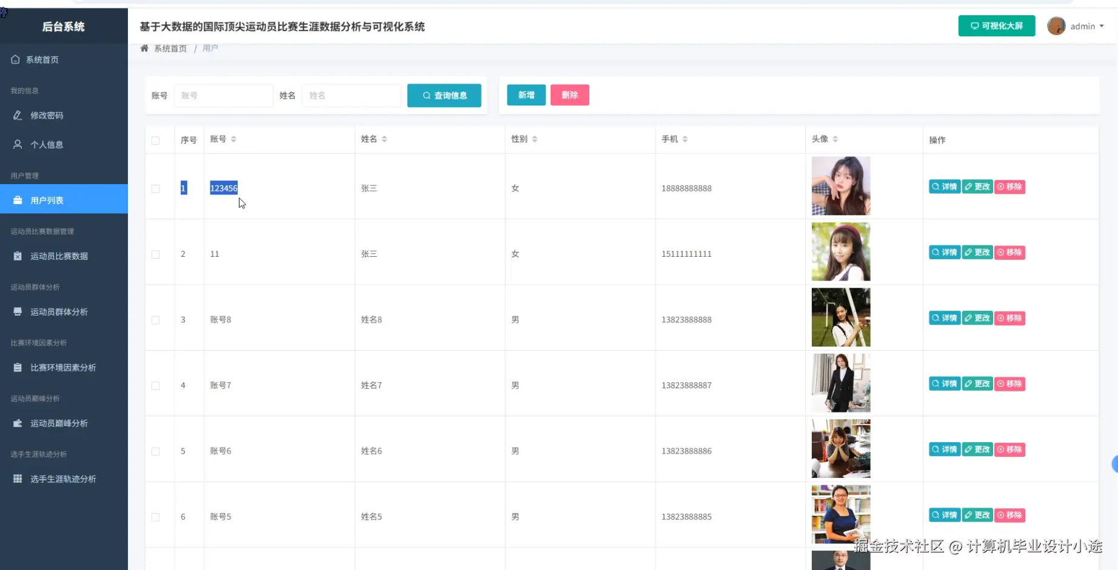This screenshot has width=1118, height=570.
Task: View 详情 for account 123456
Action: (945, 187)
